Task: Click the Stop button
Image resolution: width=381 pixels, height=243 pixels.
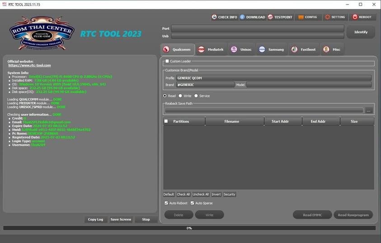Action: pyautogui.click(x=146, y=220)
